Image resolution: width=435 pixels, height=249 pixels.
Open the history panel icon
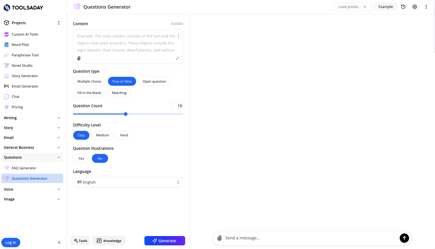403,7
